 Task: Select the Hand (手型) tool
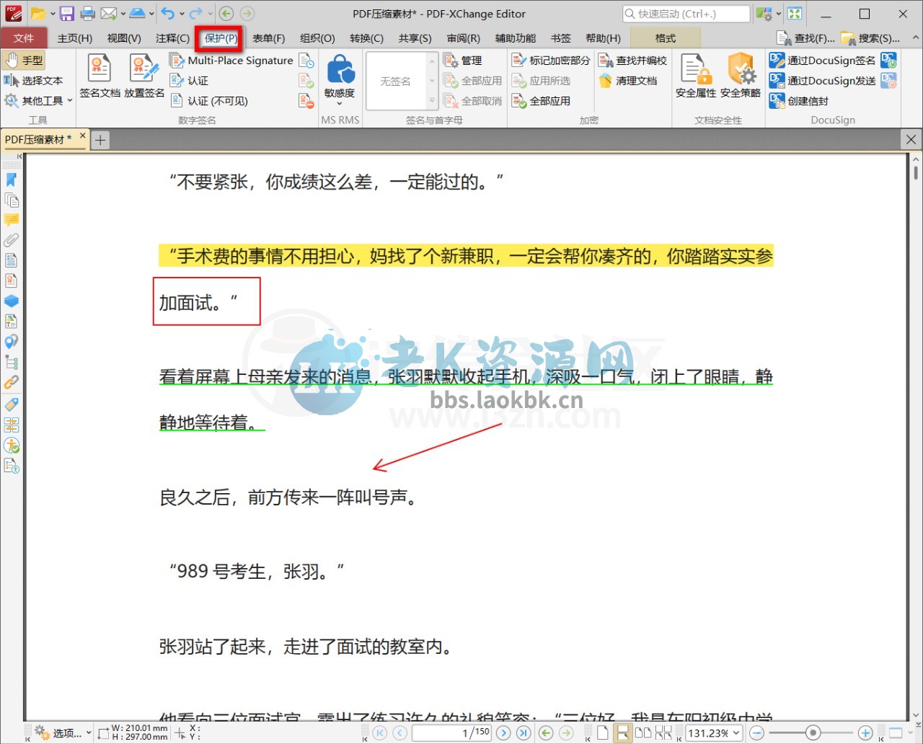click(25, 61)
